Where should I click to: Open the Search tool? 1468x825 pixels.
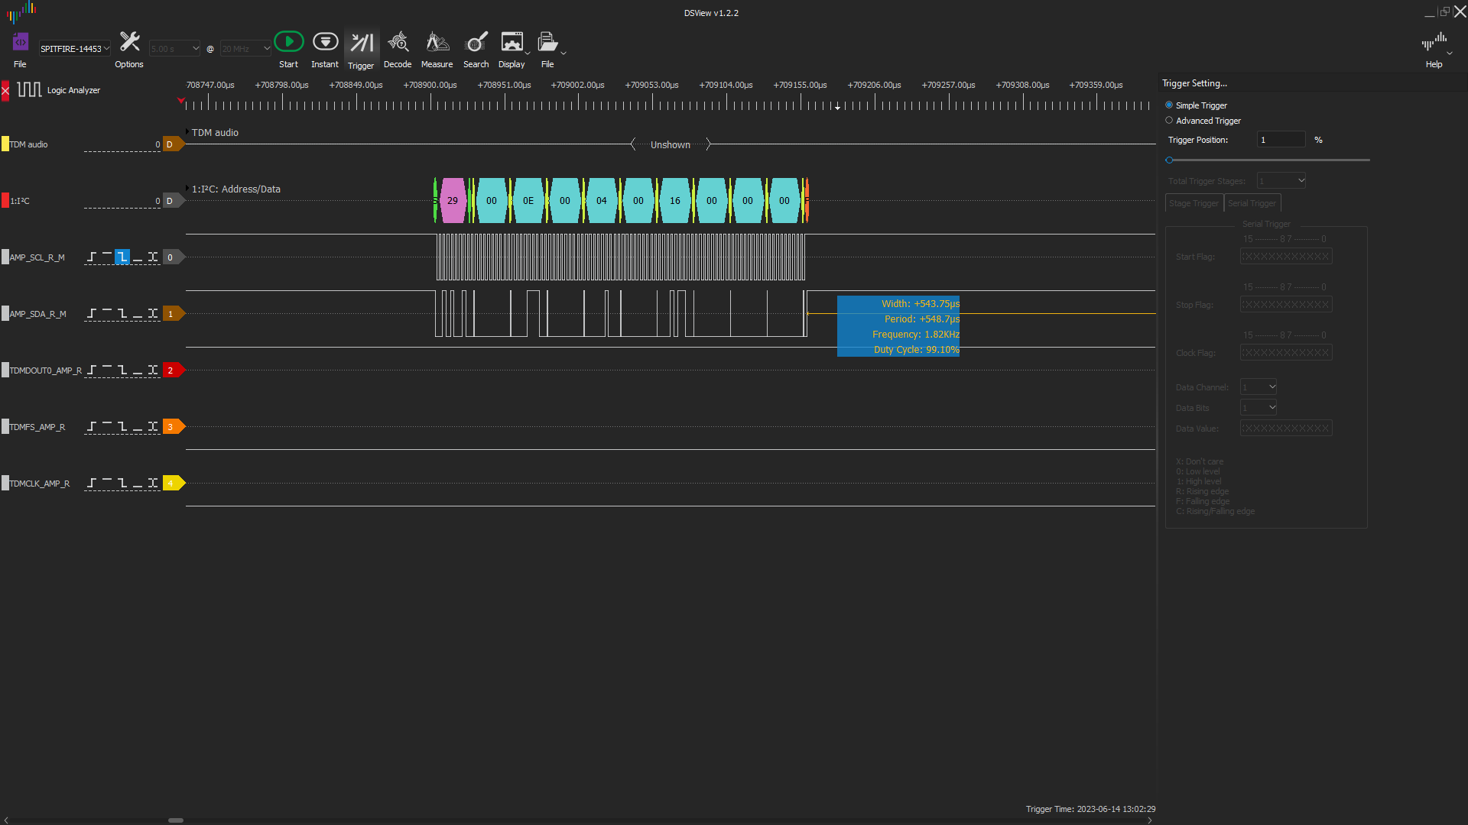click(476, 42)
